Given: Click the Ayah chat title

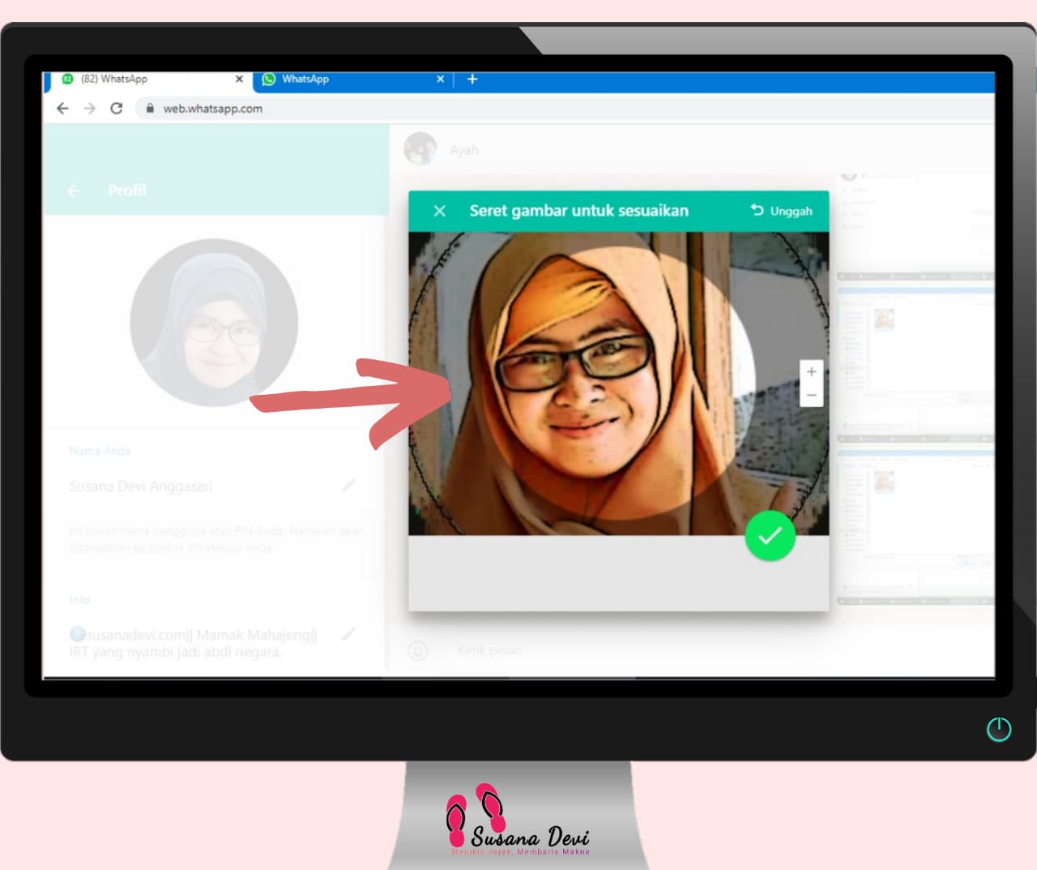Looking at the screenshot, I should pyautogui.click(x=464, y=150).
